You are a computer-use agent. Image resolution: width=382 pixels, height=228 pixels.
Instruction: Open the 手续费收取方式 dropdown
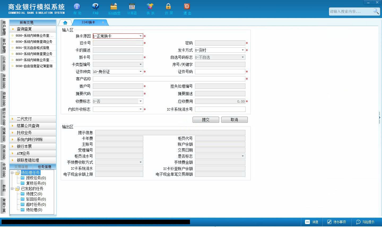point(141,162)
